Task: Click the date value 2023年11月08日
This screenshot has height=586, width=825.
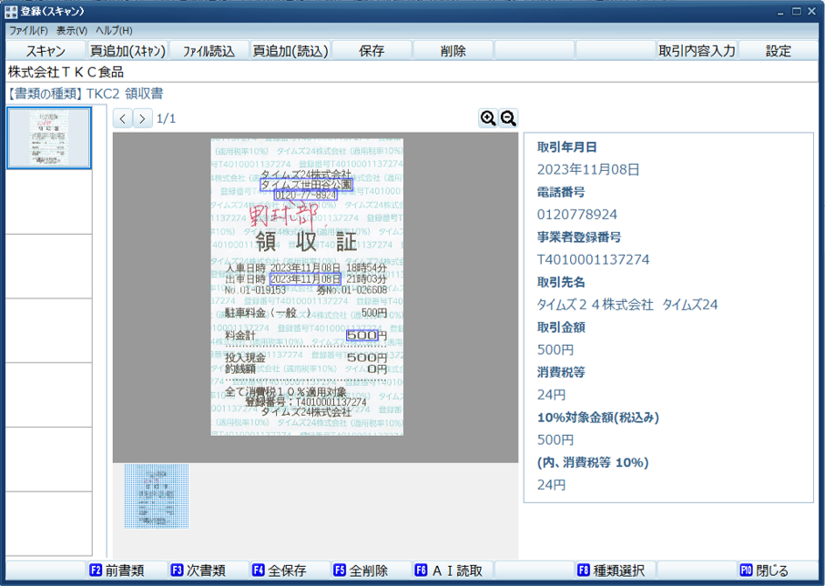Action: click(588, 170)
